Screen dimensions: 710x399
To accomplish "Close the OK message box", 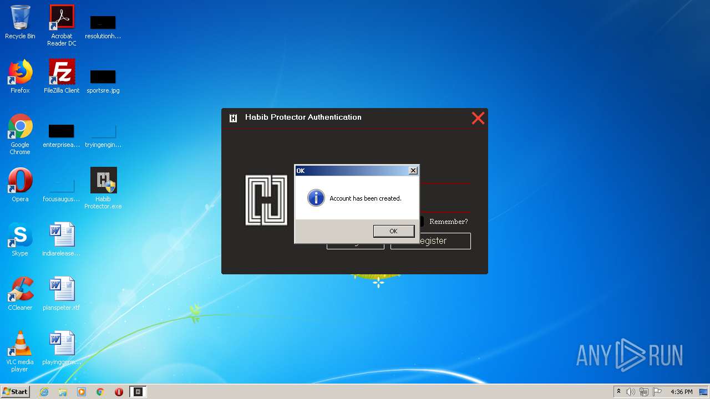I will [x=413, y=171].
